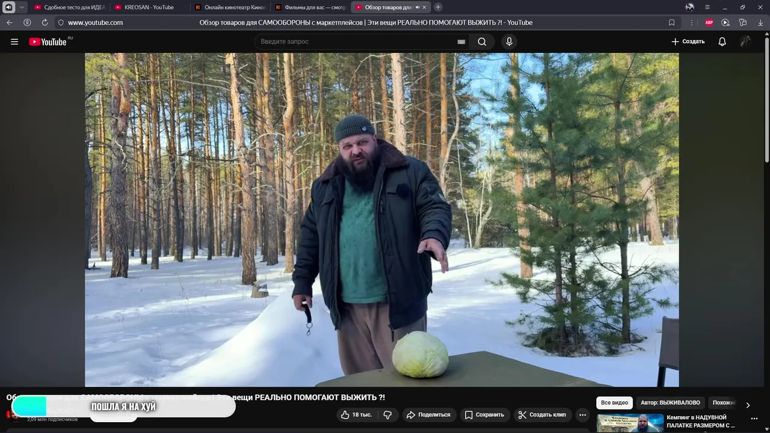
Task: Switch to Сдобное тесто browser tab
Action: point(69,7)
